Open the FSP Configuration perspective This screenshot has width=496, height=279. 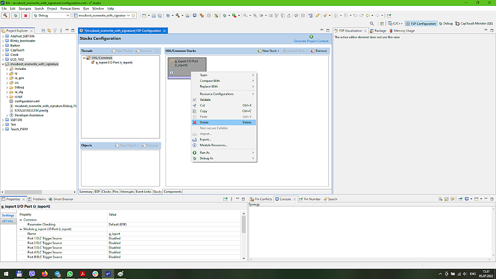pos(420,23)
